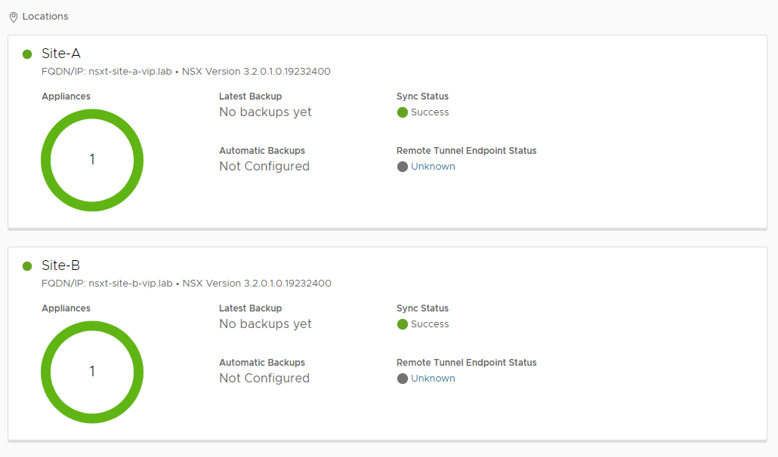Click Site-A grey tunnel endpoint status dot
778x457 pixels.
tap(403, 167)
